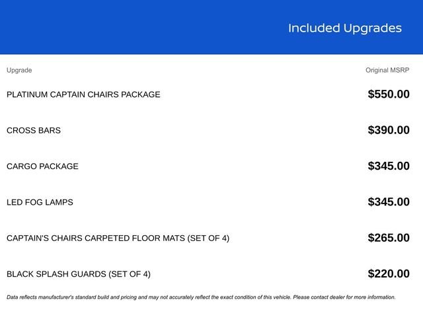Click '(SET OF 4)' in the floor mats row
423x317 pixels.
coord(208,238)
